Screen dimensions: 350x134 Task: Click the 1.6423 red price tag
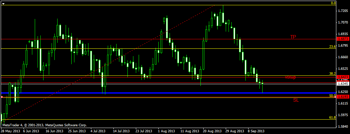coord(343,77)
